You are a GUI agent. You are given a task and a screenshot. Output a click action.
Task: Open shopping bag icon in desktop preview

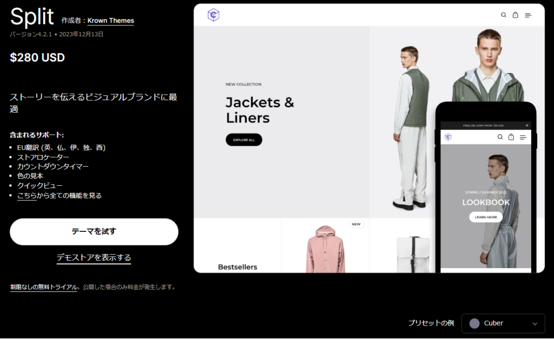[516, 15]
